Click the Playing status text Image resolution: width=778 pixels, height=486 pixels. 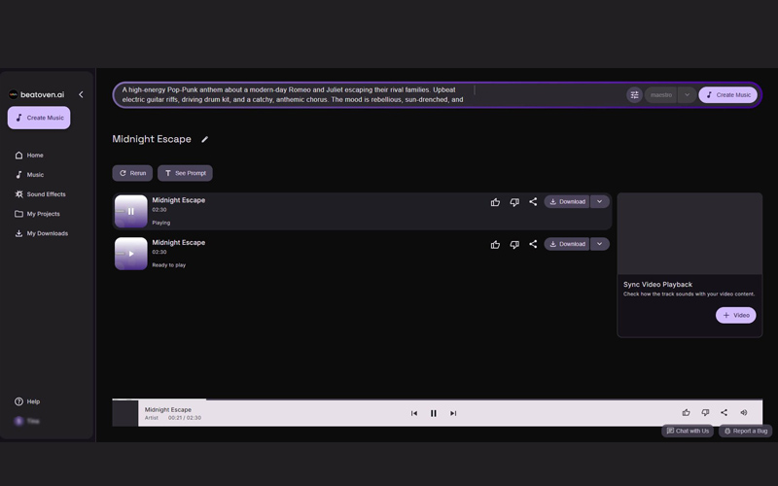tap(160, 223)
